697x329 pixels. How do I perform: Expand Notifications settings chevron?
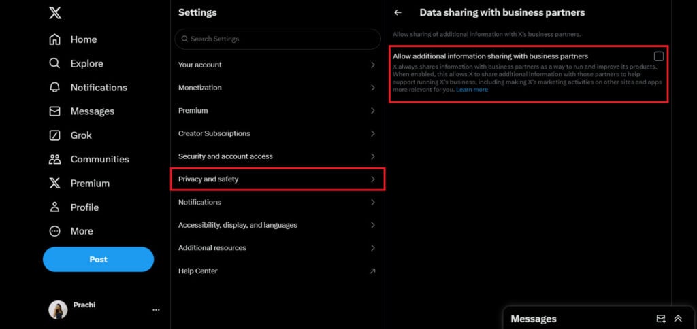click(x=372, y=203)
